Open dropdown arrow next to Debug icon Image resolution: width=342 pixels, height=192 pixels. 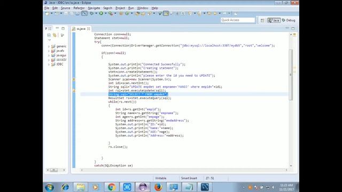point(96,13)
